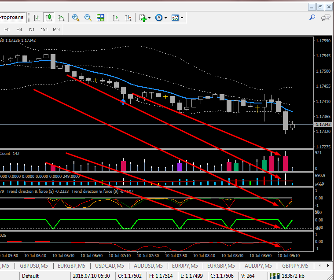Expand periodicity dropdown arrow
Viewport: 334px width, 280px height.
[165, 18]
